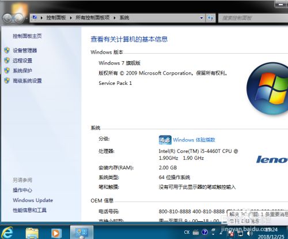288x239 pixels.
Task: Click the IME keyboard icon in language bar
Action: (196, 232)
